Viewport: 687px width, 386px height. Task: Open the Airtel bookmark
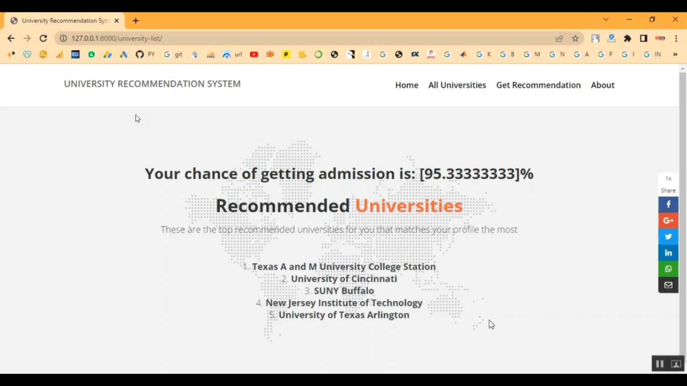(x=431, y=54)
